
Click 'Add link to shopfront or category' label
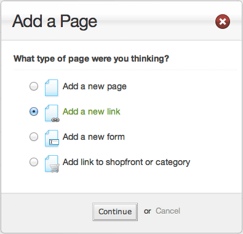(126, 163)
